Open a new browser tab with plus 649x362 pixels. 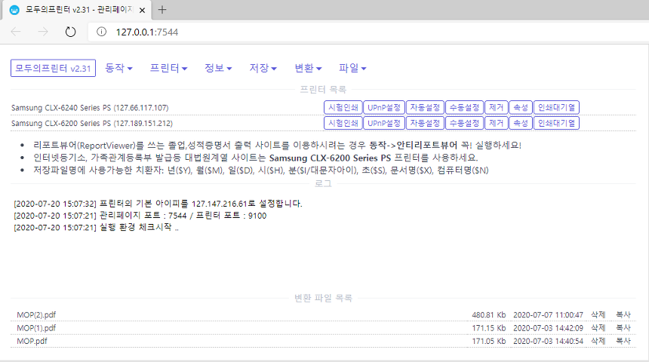(162, 10)
